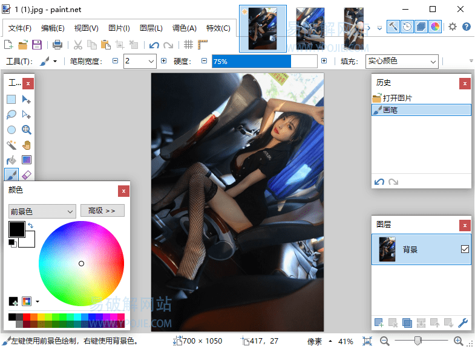Image resolution: width=475 pixels, height=349 pixels.
Task: Open the 特效(C) menu
Action: [x=218, y=28]
